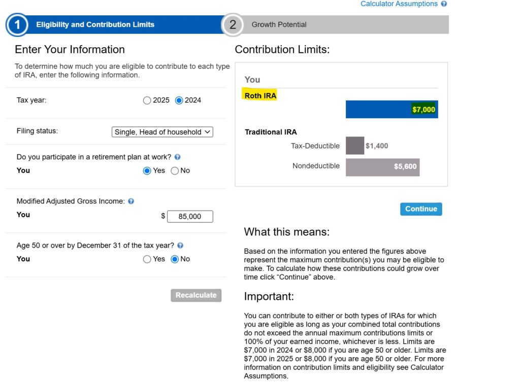520x387 pixels.
Task: Click step 1 circle icon
Action: [x=17, y=24]
